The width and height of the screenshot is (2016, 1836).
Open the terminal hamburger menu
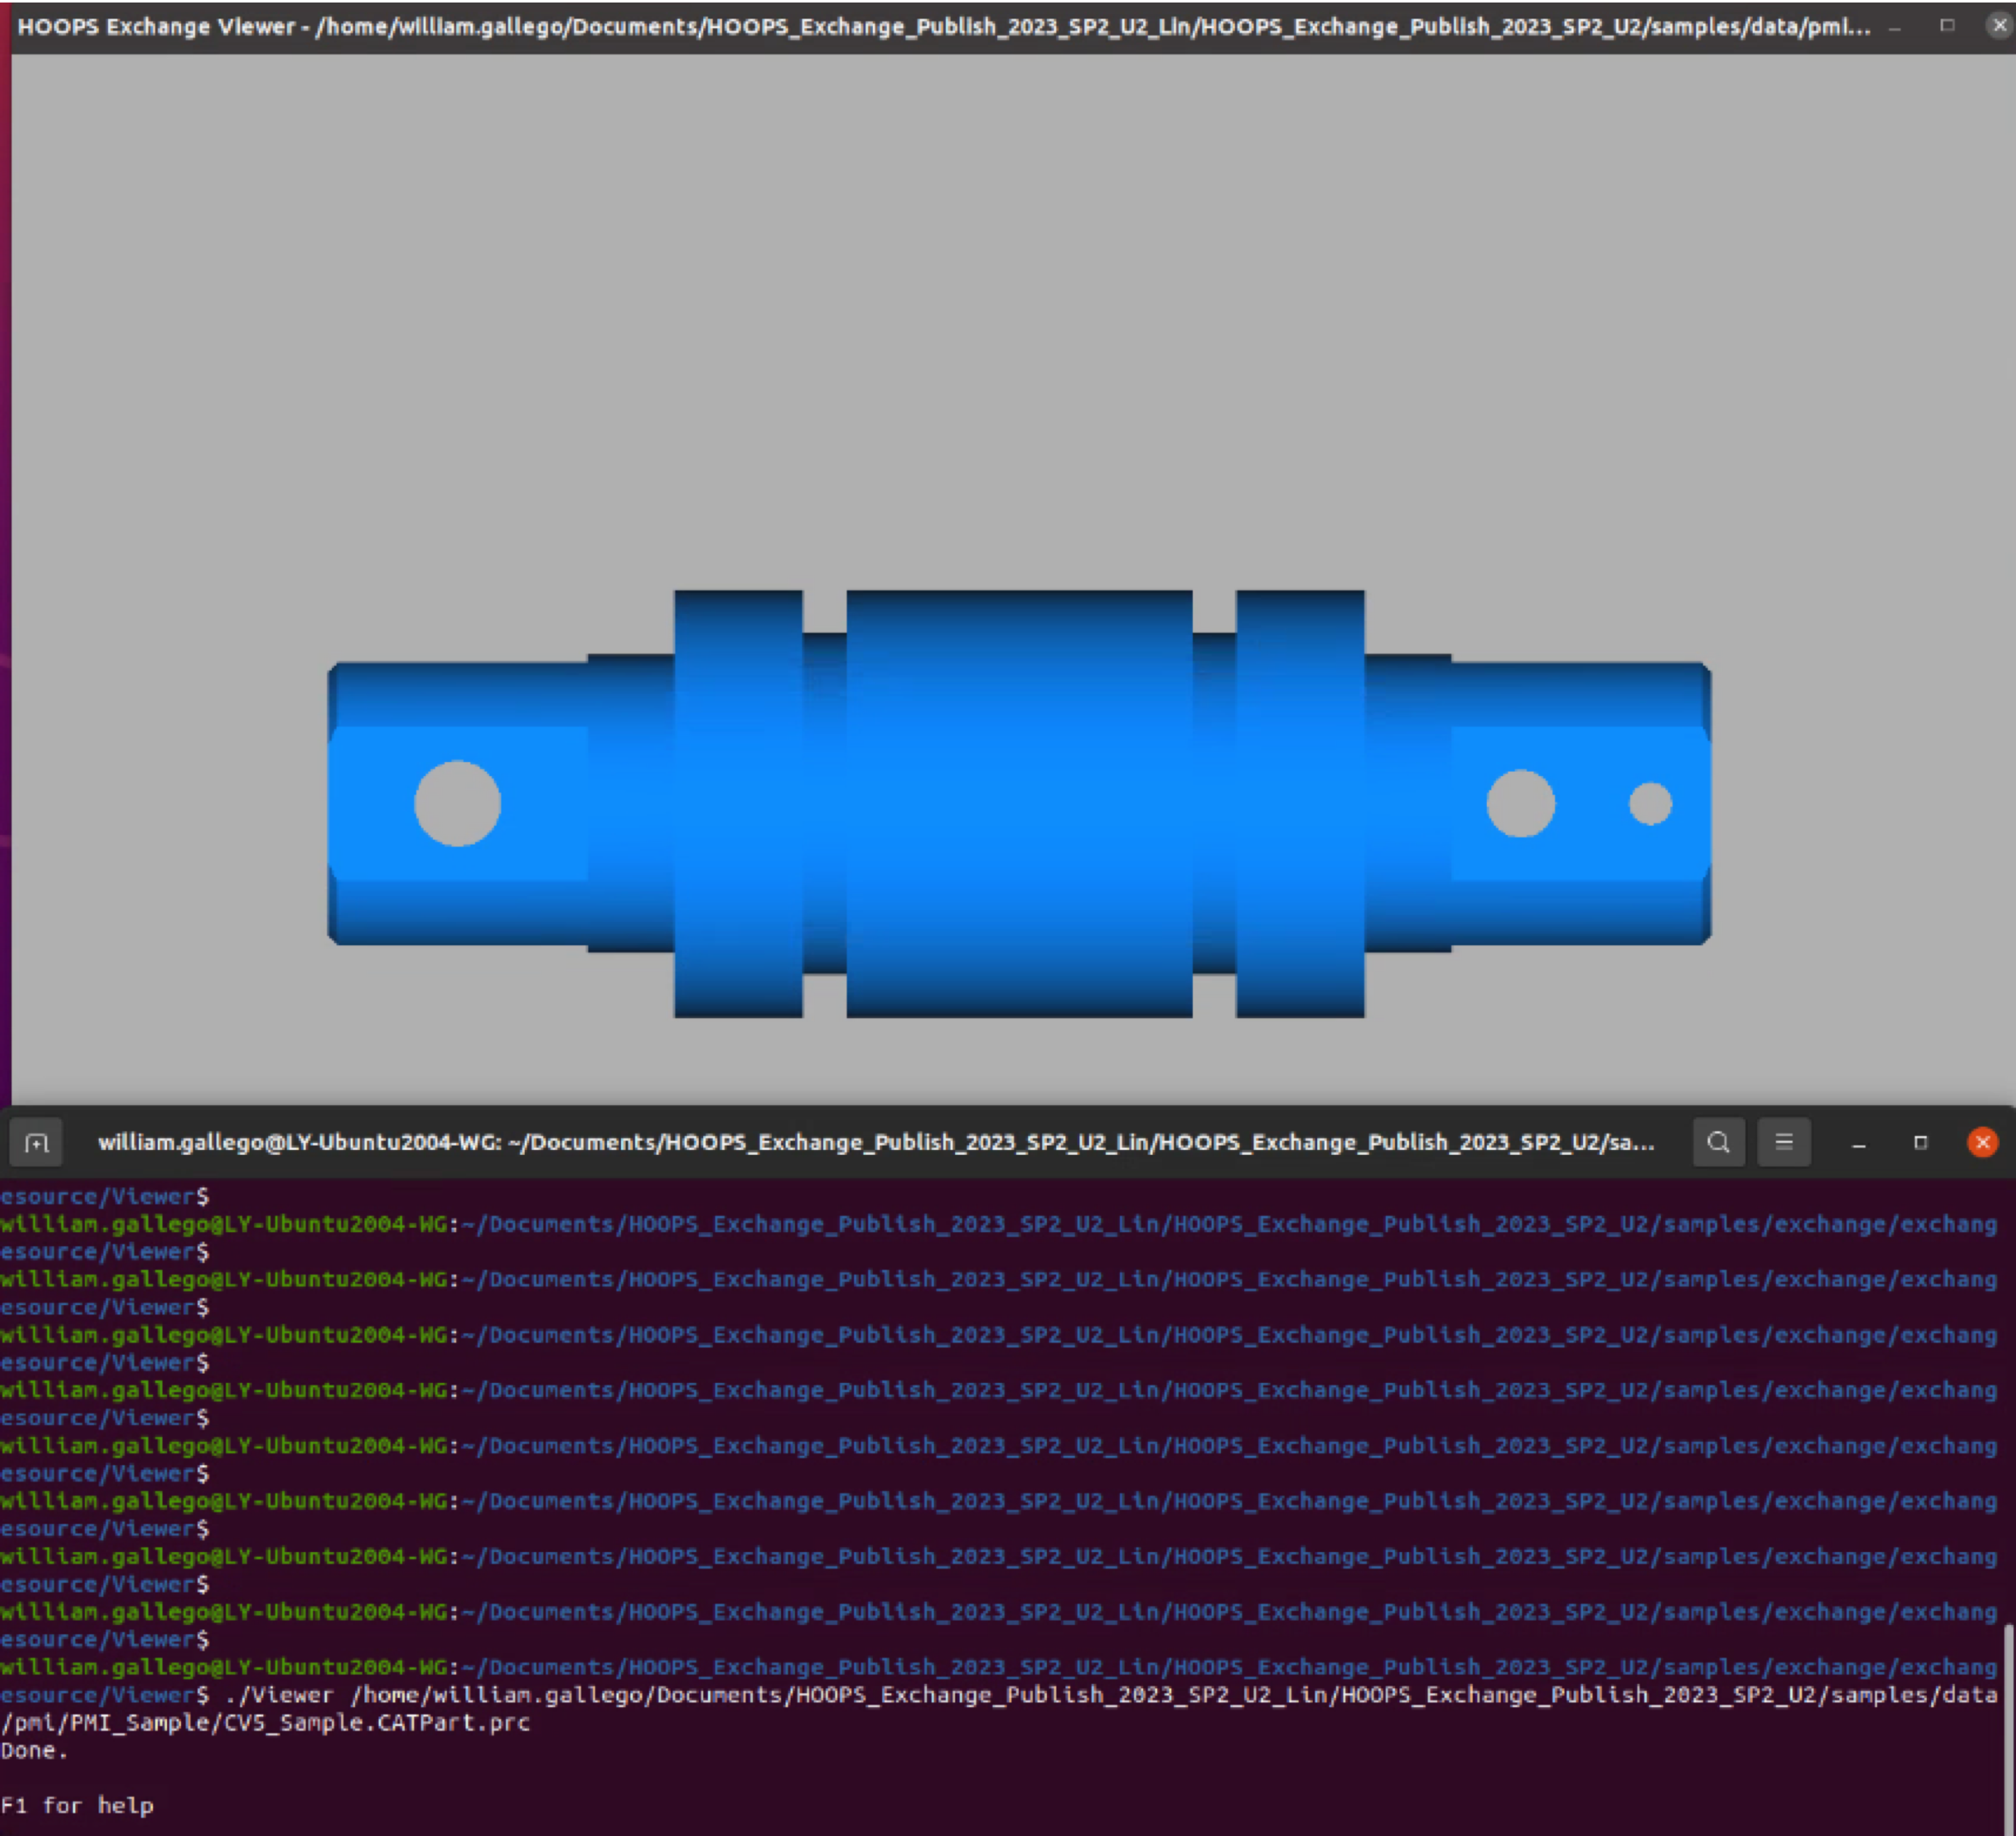pos(1783,1142)
